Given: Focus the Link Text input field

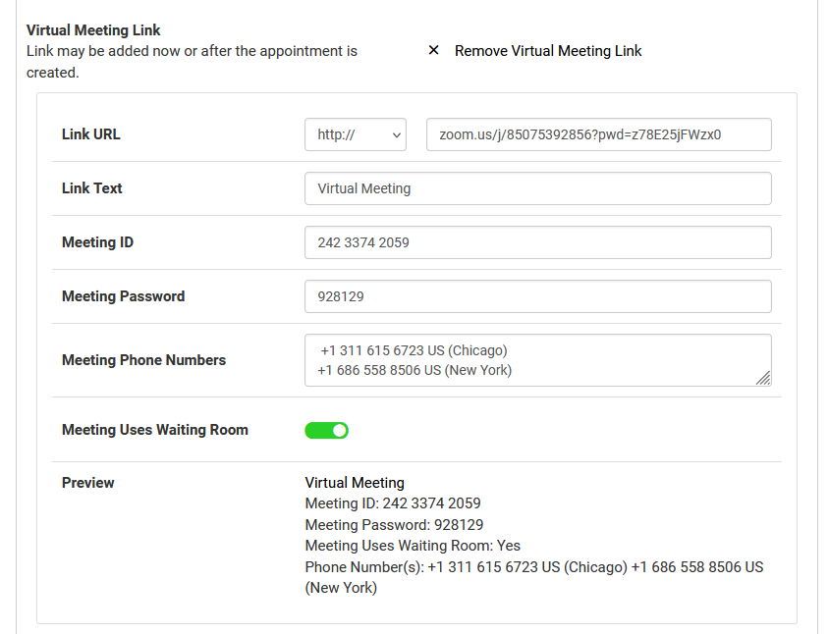Looking at the screenshot, I should coord(537,188).
